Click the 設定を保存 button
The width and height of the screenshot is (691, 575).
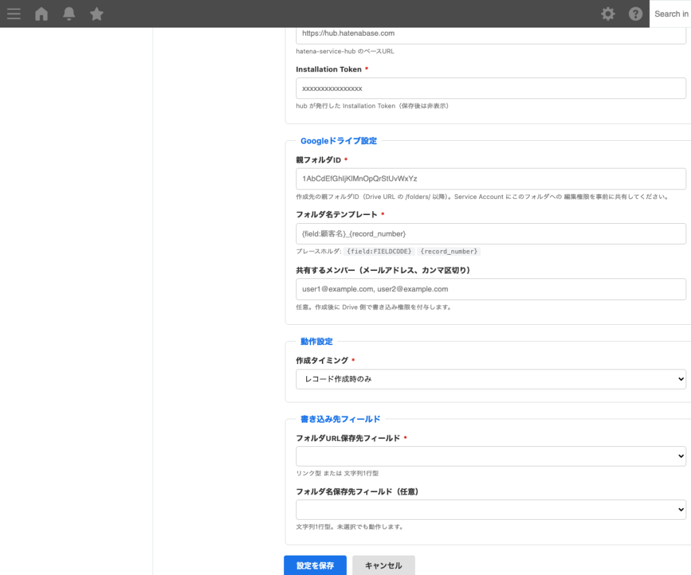click(x=315, y=566)
